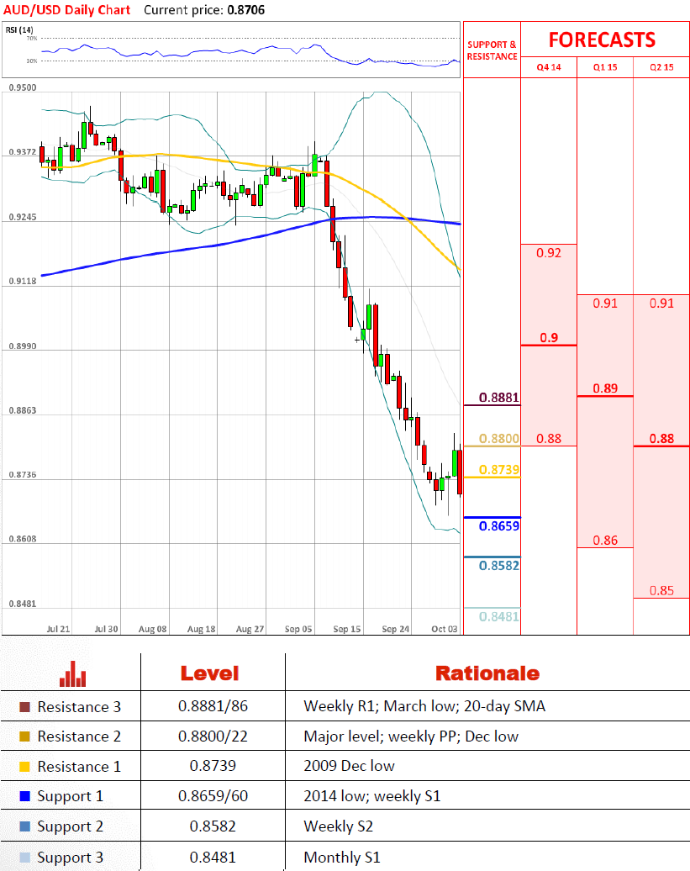This screenshot has height=871, width=690.
Task: Click the Support 1 blue color swatch
Action: [x=24, y=796]
